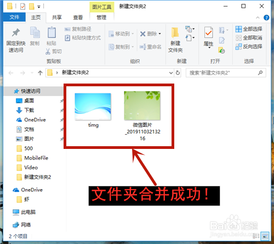Click Rename (重命名) button
274x244 pixels.
point(151,47)
